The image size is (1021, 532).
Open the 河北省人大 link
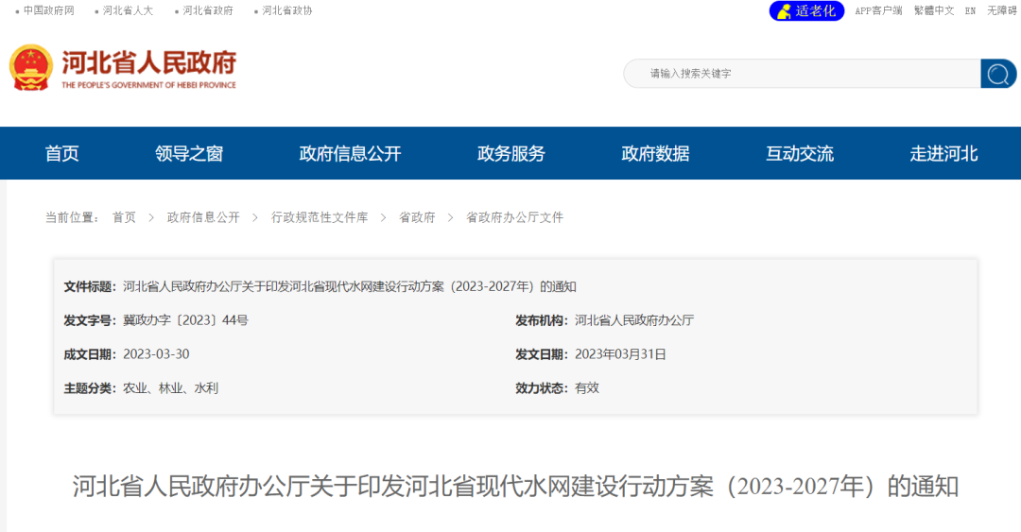(x=128, y=10)
